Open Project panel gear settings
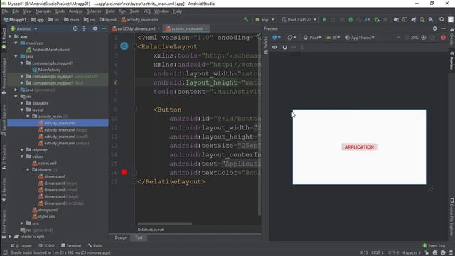 [x=95, y=28]
